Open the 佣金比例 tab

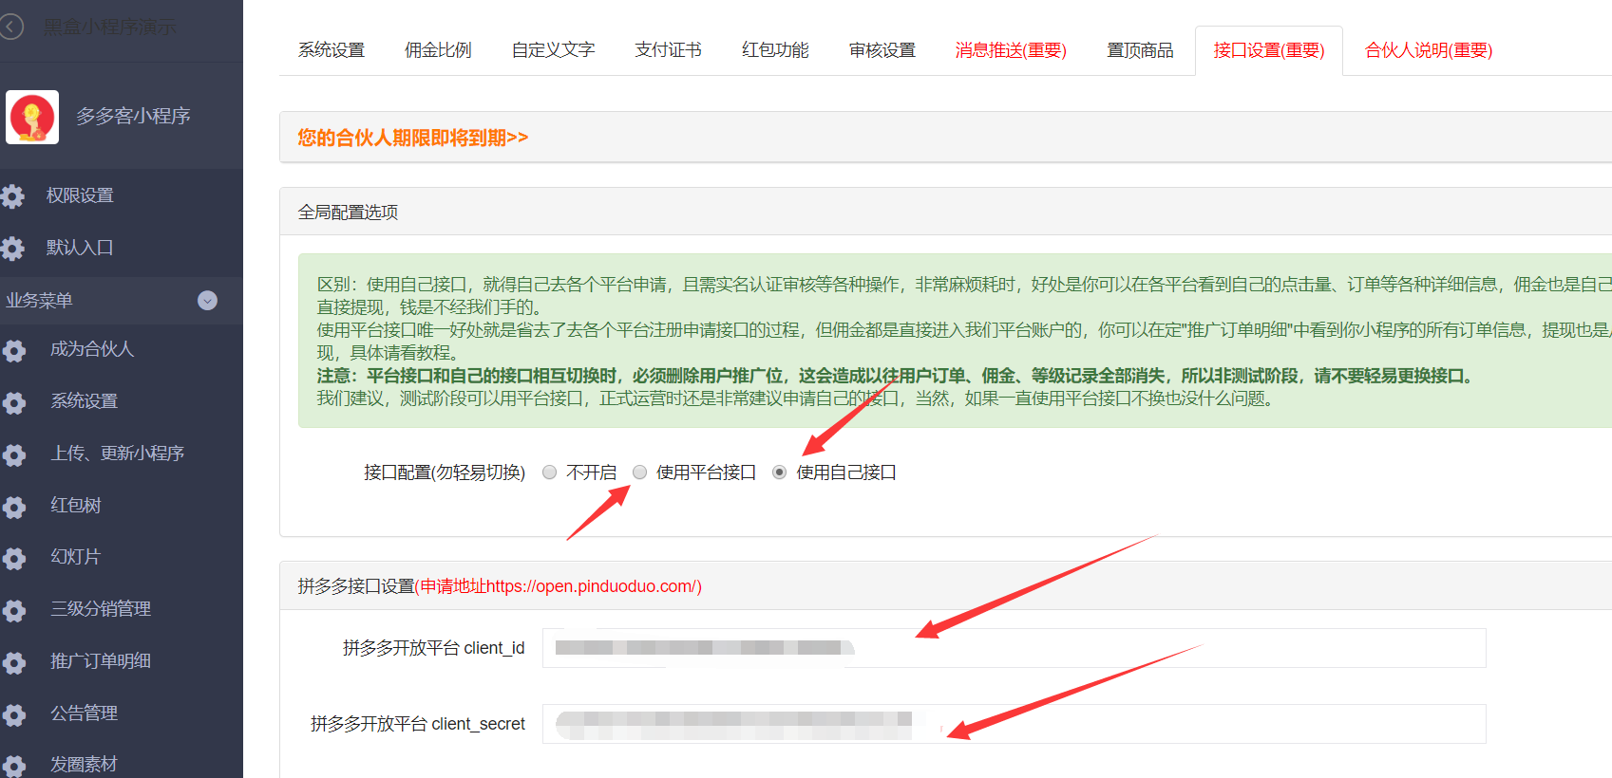pos(438,50)
